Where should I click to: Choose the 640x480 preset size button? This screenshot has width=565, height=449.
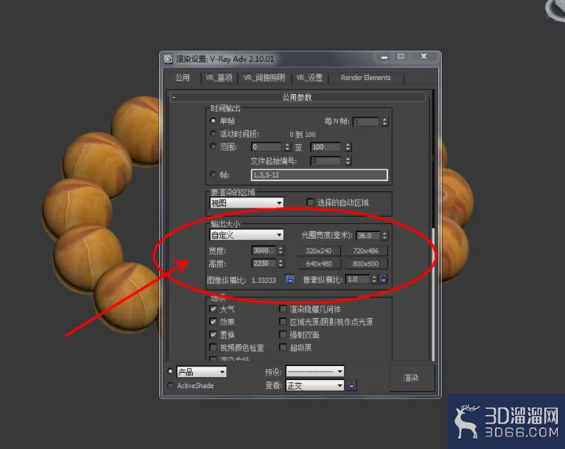pyautogui.click(x=318, y=264)
